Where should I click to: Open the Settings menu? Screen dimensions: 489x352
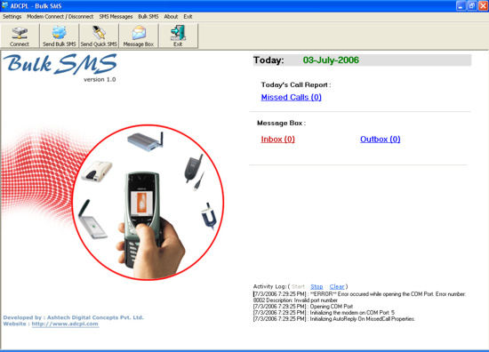point(12,17)
